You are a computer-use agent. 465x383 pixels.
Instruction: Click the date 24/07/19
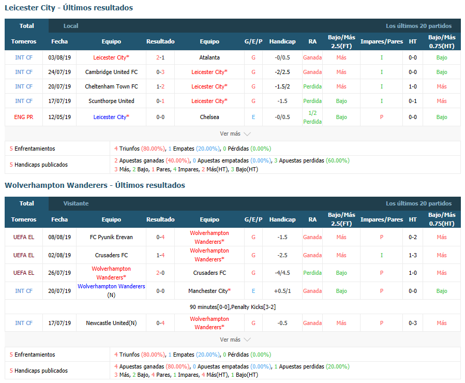(59, 72)
